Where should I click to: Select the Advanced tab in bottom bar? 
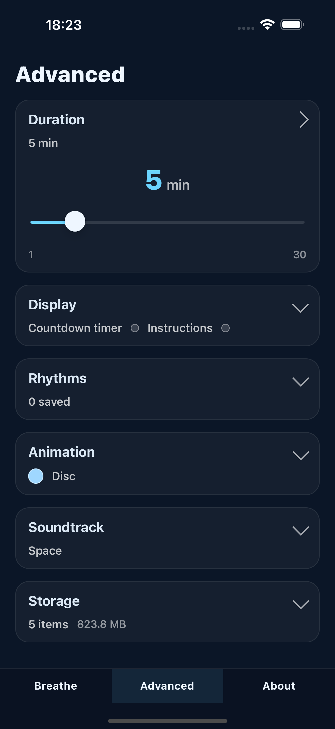click(x=167, y=686)
